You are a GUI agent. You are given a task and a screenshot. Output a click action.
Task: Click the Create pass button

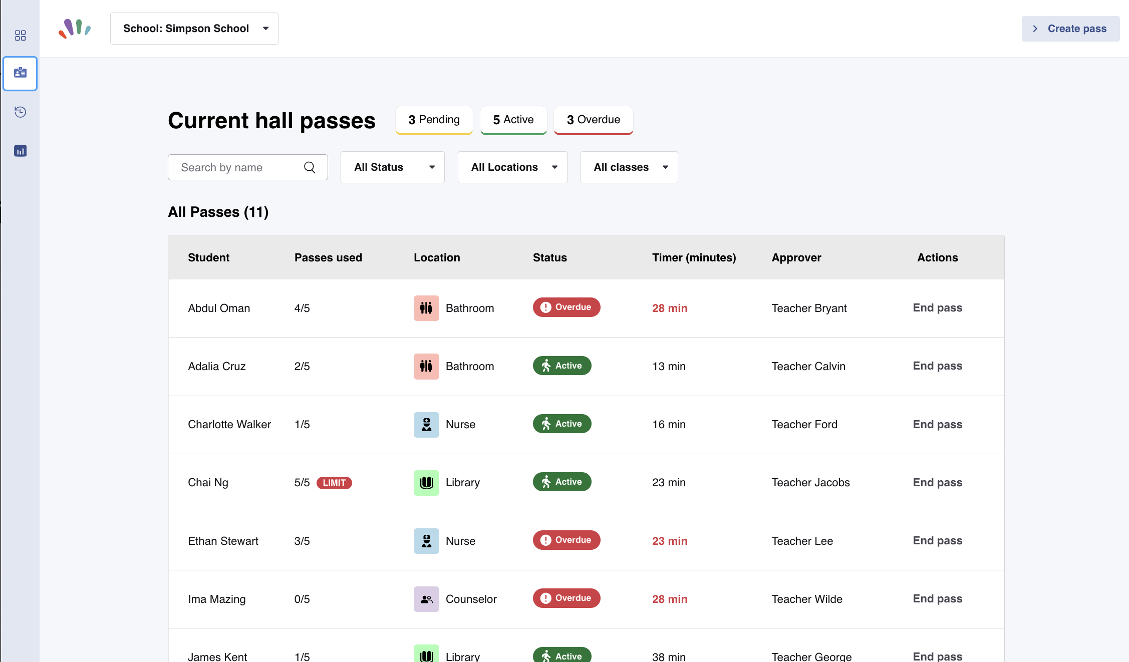(x=1070, y=29)
